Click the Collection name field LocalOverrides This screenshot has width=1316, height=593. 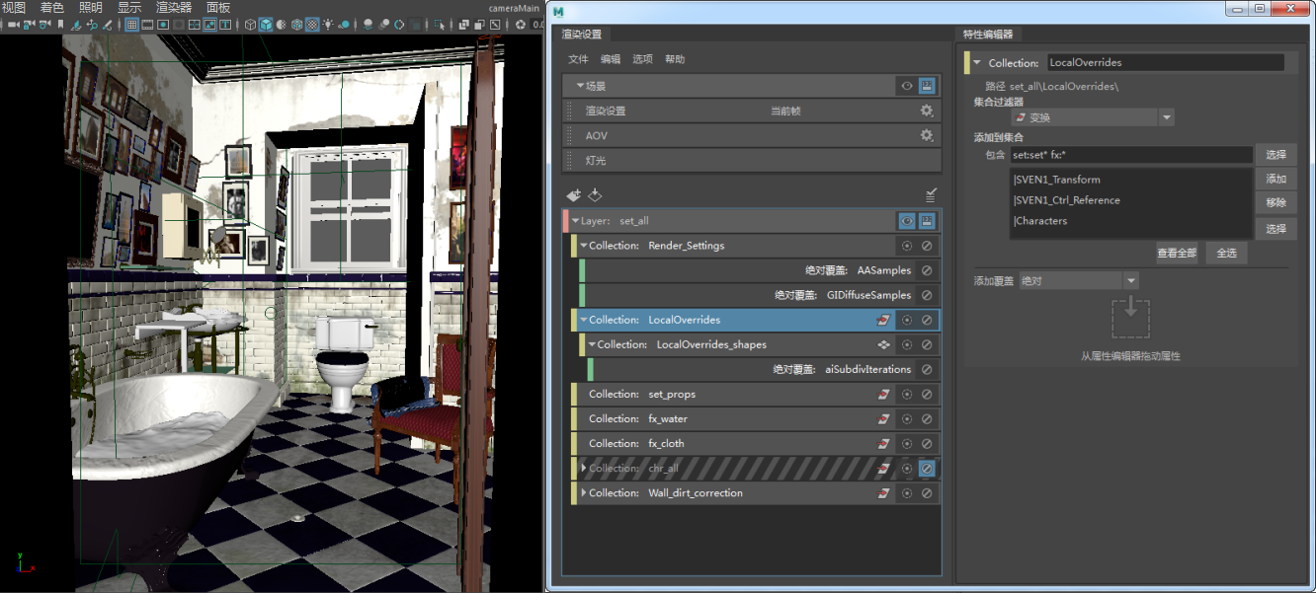pos(1165,62)
